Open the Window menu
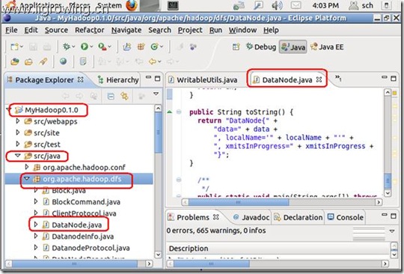Screen dimensions: 404x274 click(x=242, y=30)
